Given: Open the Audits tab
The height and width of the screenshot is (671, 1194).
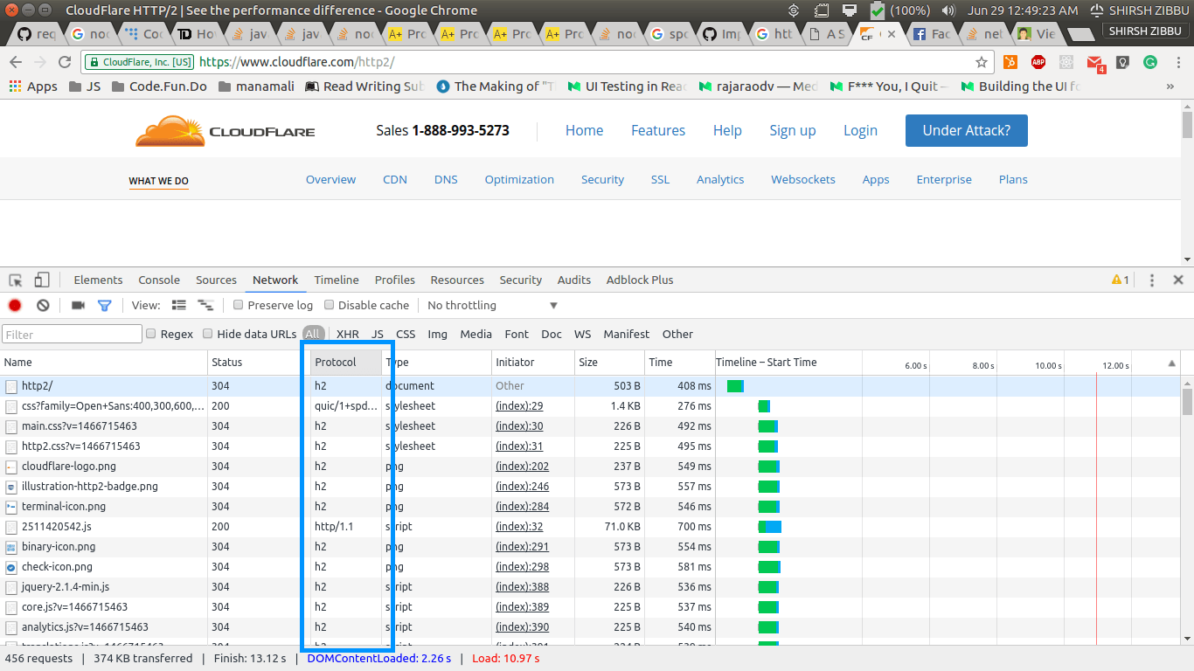Looking at the screenshot, I should click(574, 280).
